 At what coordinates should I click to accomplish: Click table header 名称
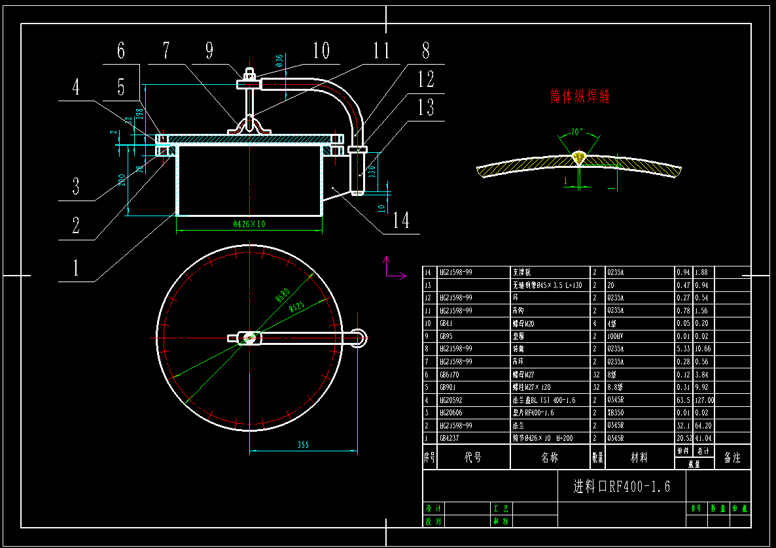point(550,457)
